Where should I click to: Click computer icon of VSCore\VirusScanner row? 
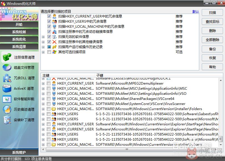coord(54,104)
